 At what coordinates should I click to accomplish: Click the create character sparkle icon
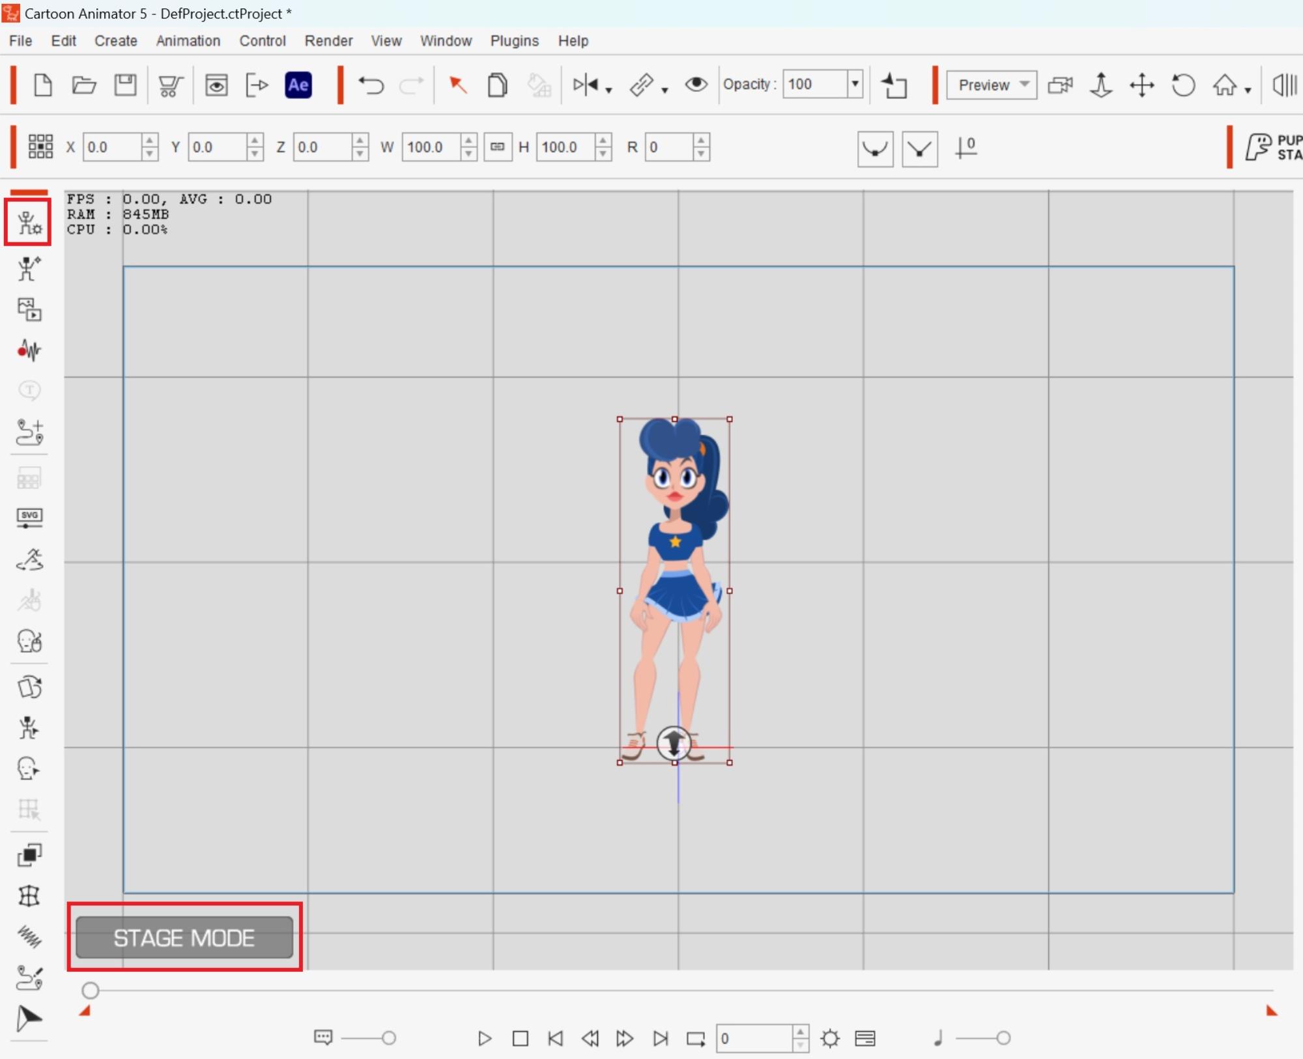(x=29, y=268)
